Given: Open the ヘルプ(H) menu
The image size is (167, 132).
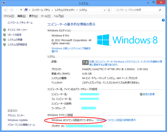Looking at the screenshot, I should (59, 16).
